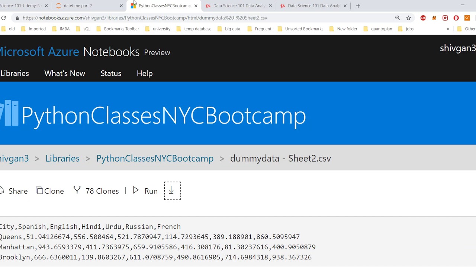Viewport: 476px width, 268px height.
Task: Focus the address bar URL
Action: (x=145, y=18)
